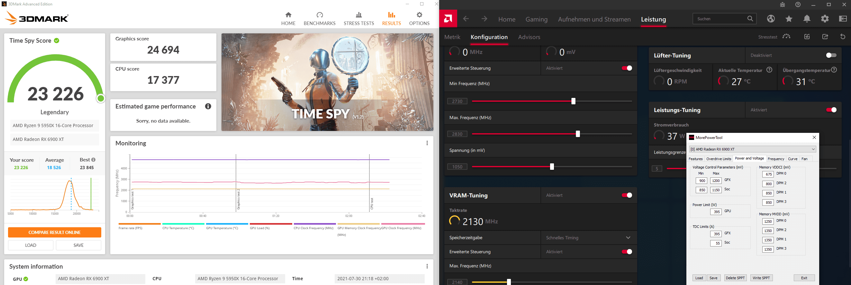Click the info icon beside Estimated game performance
Screen dimensions: 851x285
coord(208,106)
